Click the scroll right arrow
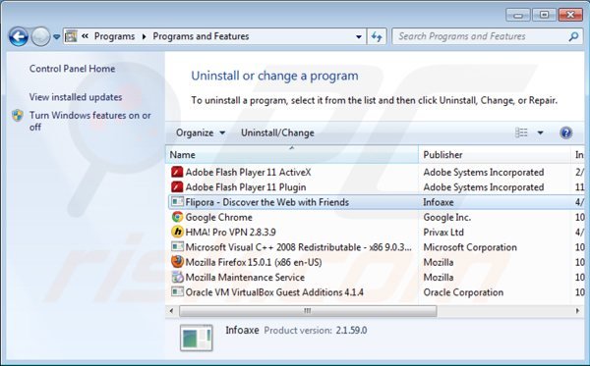Screen dimensions: 590x366 577,311
